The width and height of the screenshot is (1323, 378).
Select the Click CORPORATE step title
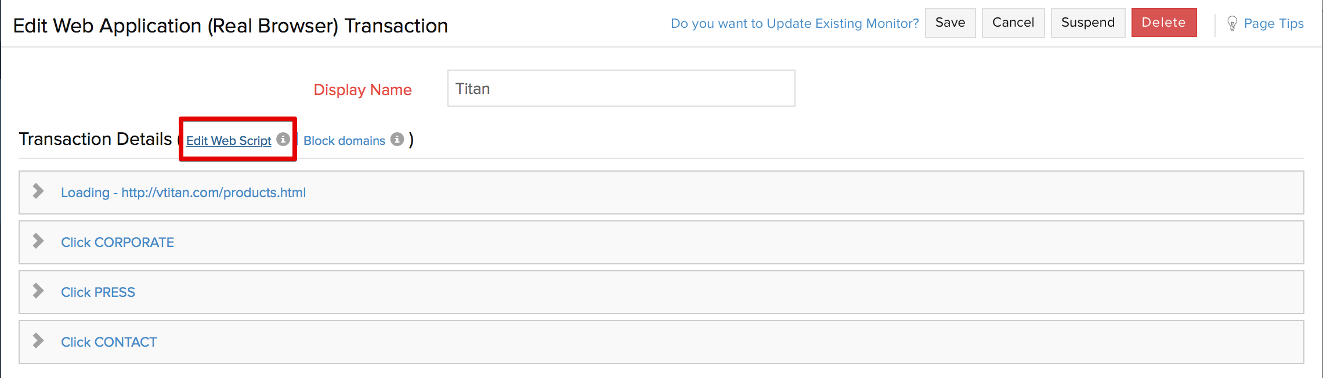coord(117,242)
